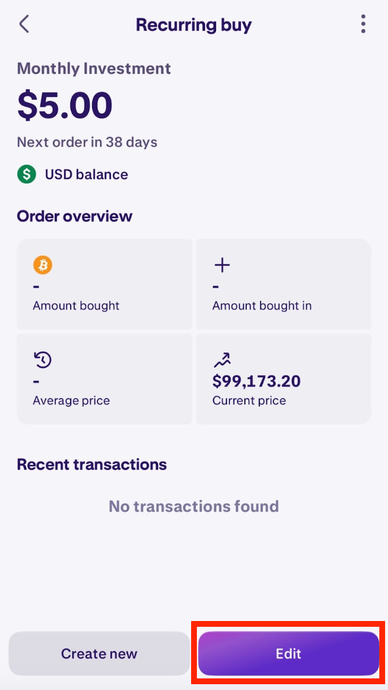Open the options menu in top right corner
The width and height of the screenshot is (388, 690).
[363, 24]
